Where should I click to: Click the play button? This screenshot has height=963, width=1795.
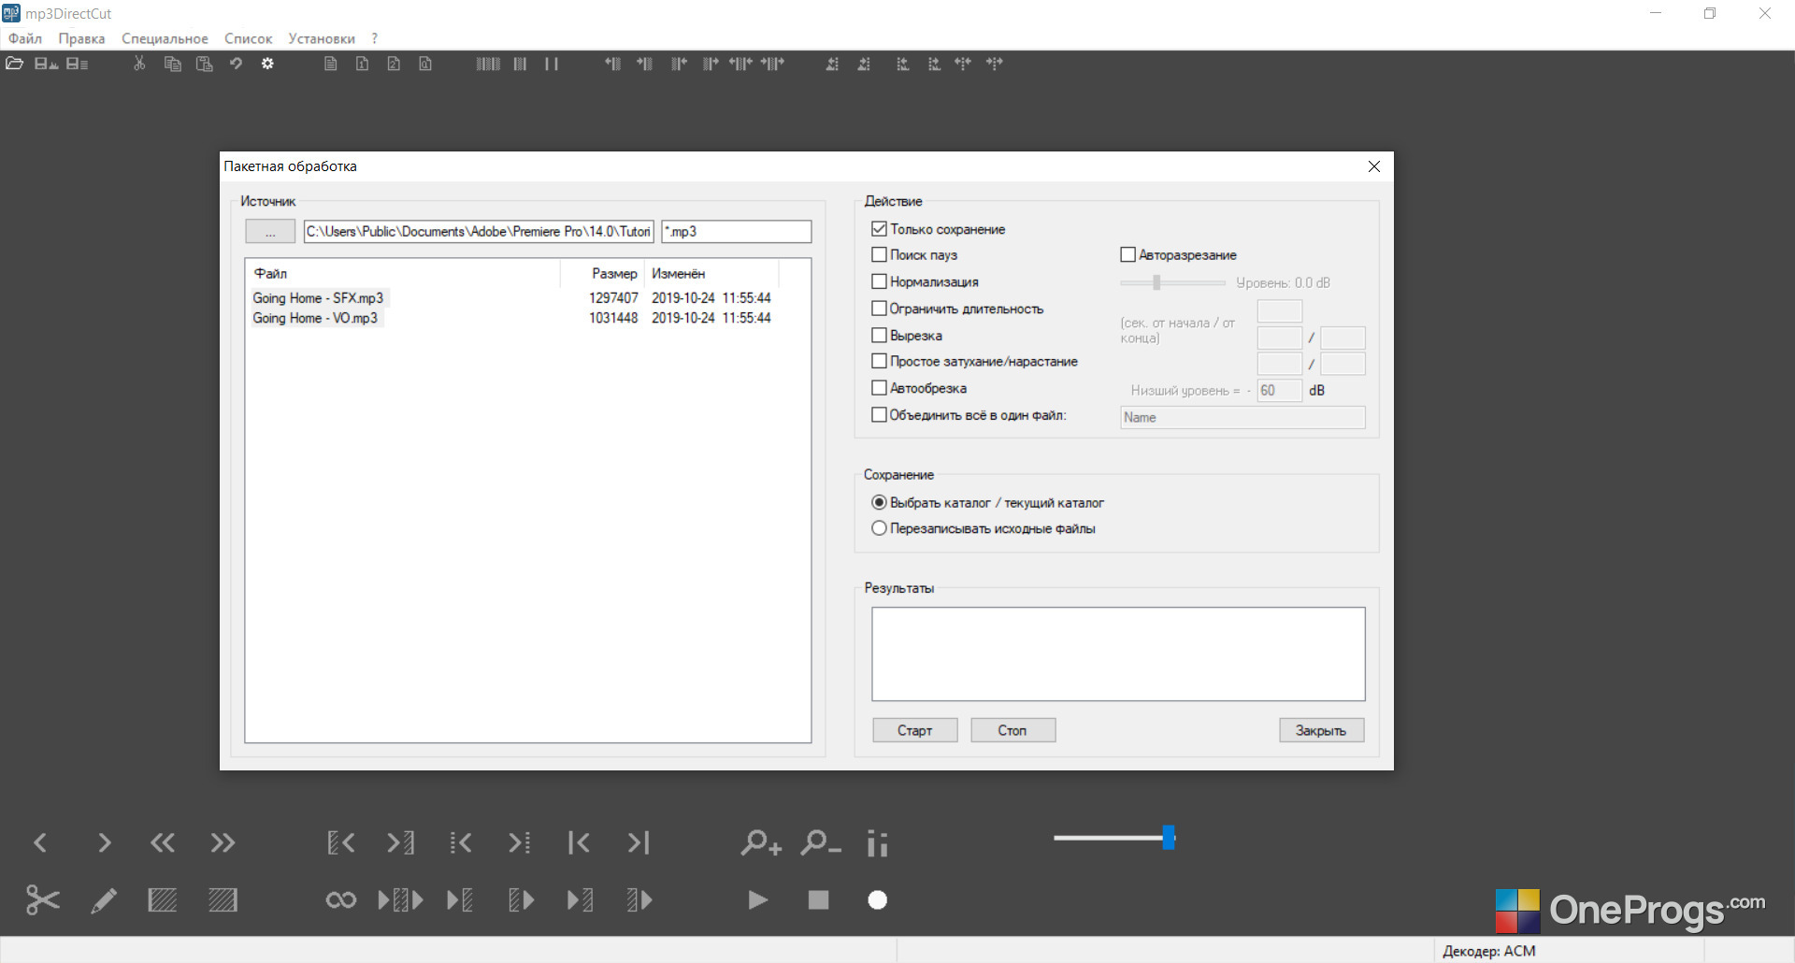(x=758, y=900)
